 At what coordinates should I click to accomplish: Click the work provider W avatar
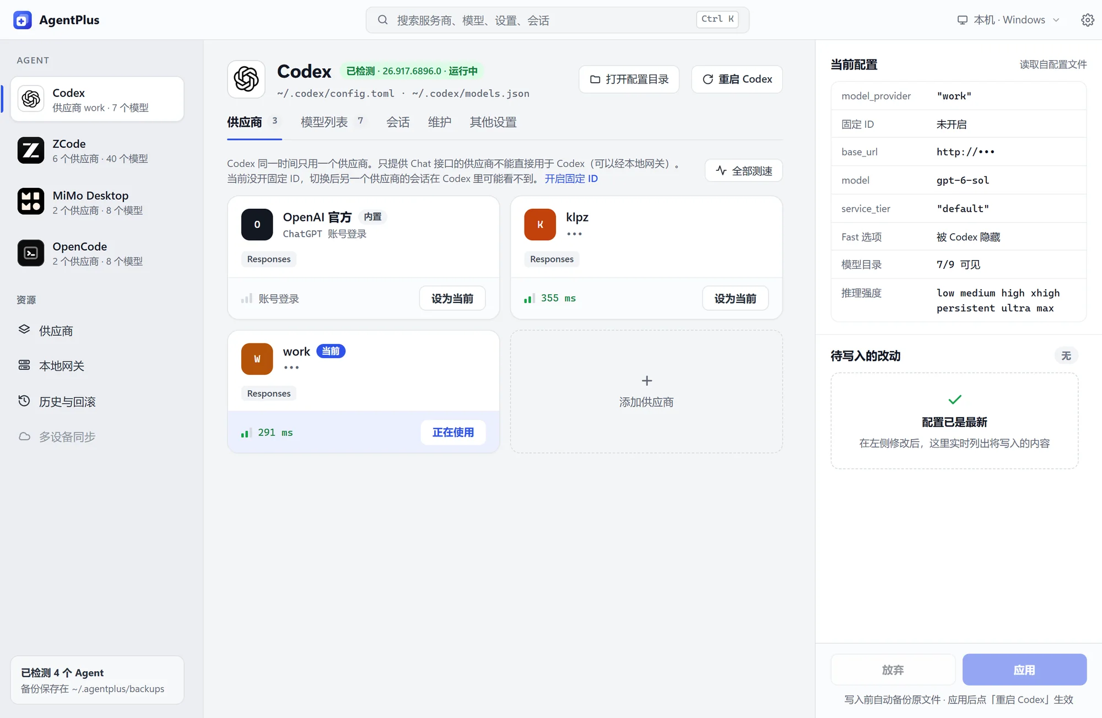(x=257, y=359)
